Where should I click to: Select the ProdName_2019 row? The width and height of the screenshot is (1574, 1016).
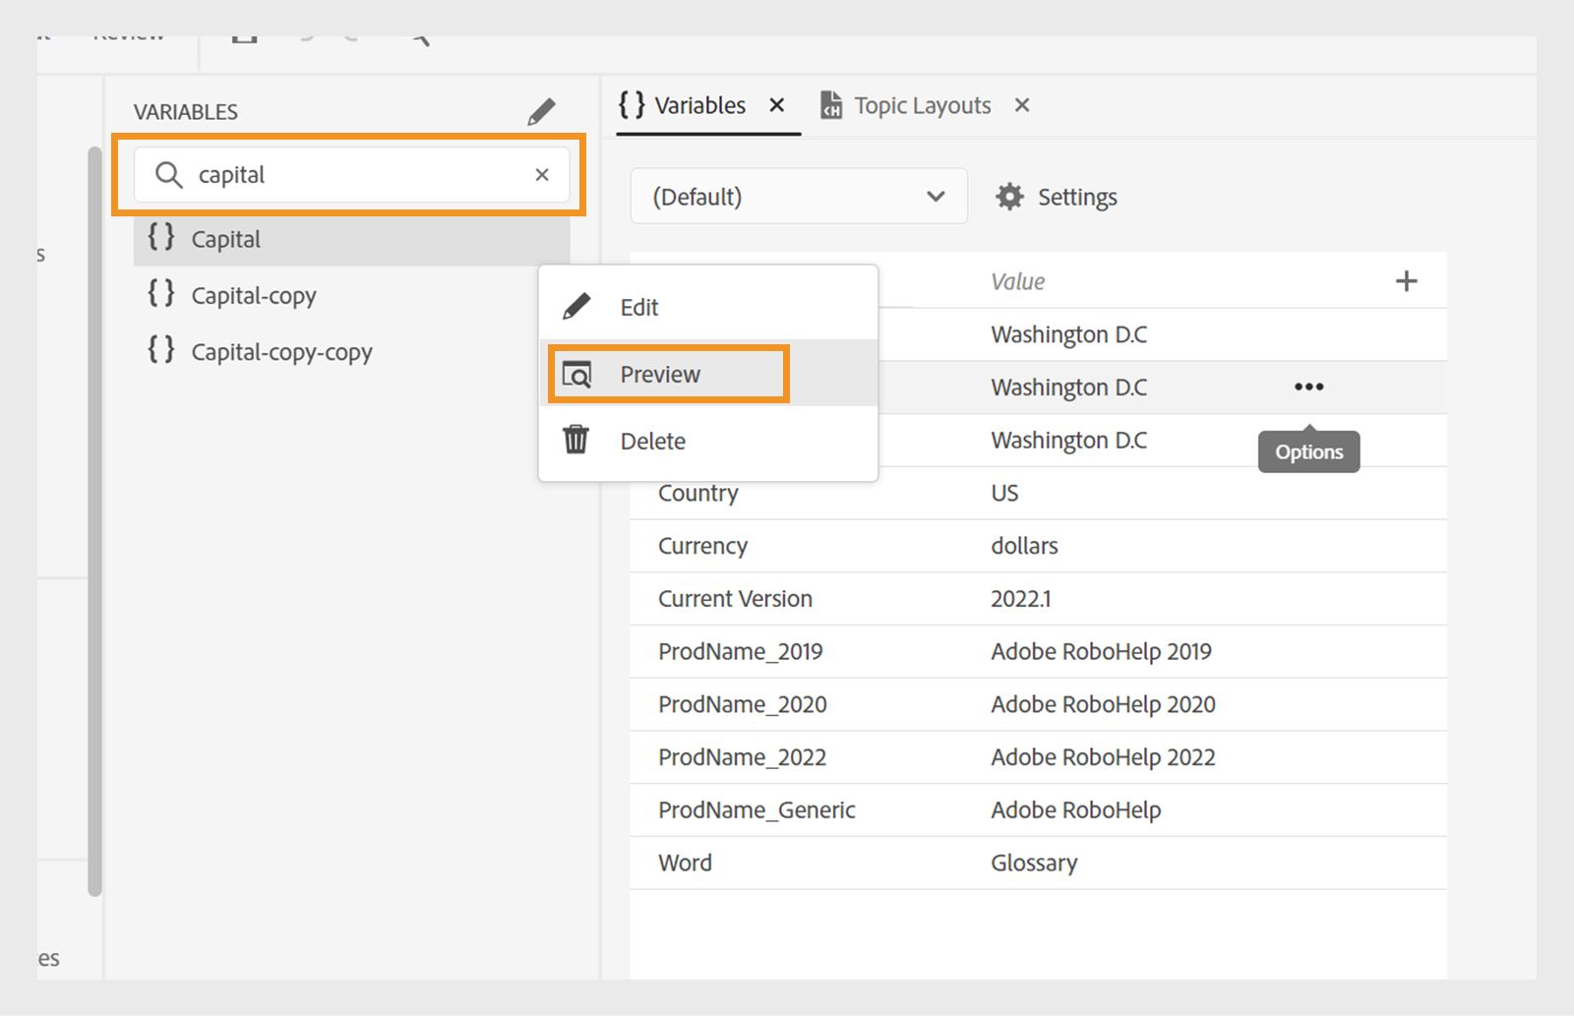1038,652
